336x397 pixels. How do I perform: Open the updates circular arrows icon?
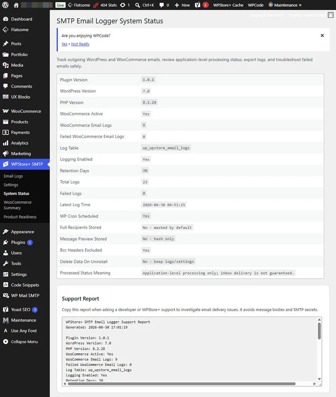pyautogui.click(x=123, y=5)
